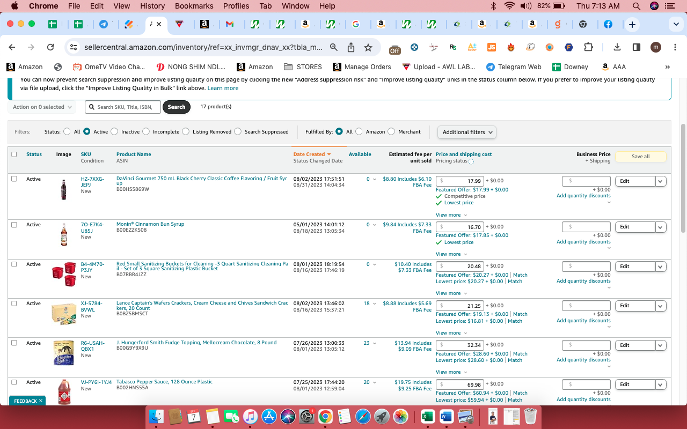
Task: Click the pricing status info icon
Action: pyautogui.click(x=471, y=161)
